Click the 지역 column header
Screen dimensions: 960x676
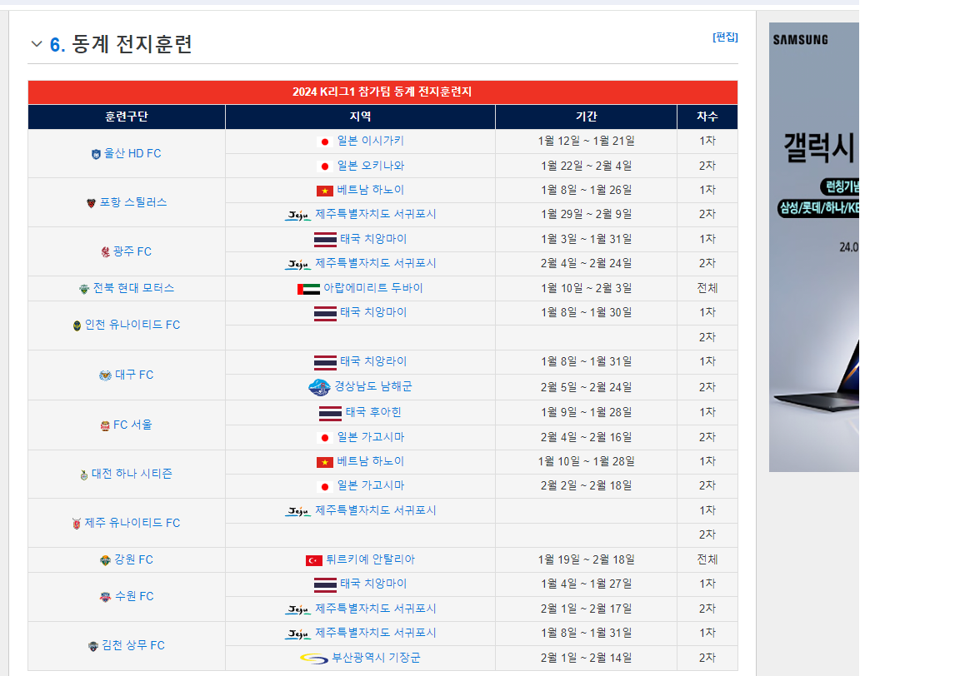(x=360, y=117)
